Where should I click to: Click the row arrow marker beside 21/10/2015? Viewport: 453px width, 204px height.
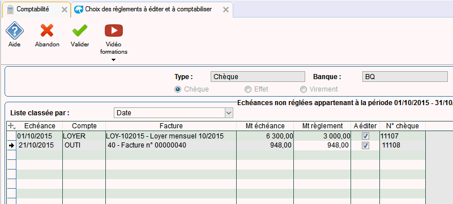tap(11, 146)
